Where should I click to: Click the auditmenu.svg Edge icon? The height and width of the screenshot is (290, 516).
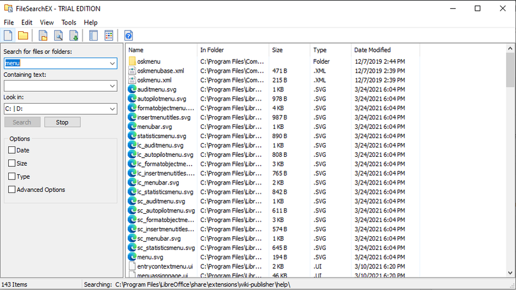tap(132, 89)
